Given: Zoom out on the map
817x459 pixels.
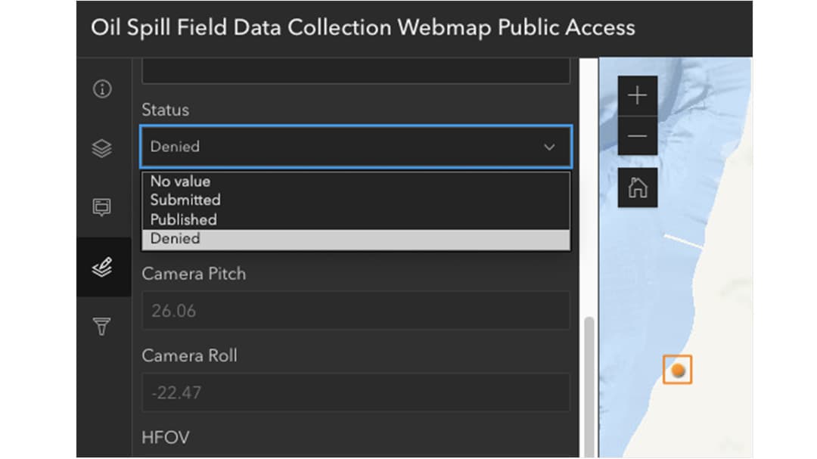Looking at the screenshot, I should coord(638,136).
